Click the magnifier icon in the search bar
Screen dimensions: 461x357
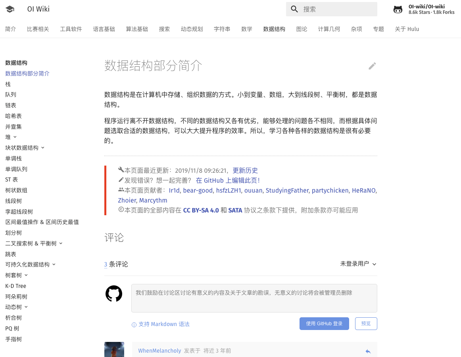(x=294, y=9)
